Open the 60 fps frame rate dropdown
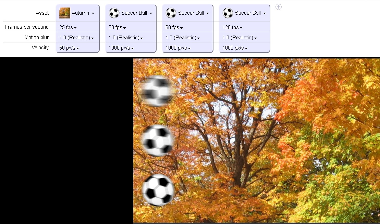 coord(174,27)
